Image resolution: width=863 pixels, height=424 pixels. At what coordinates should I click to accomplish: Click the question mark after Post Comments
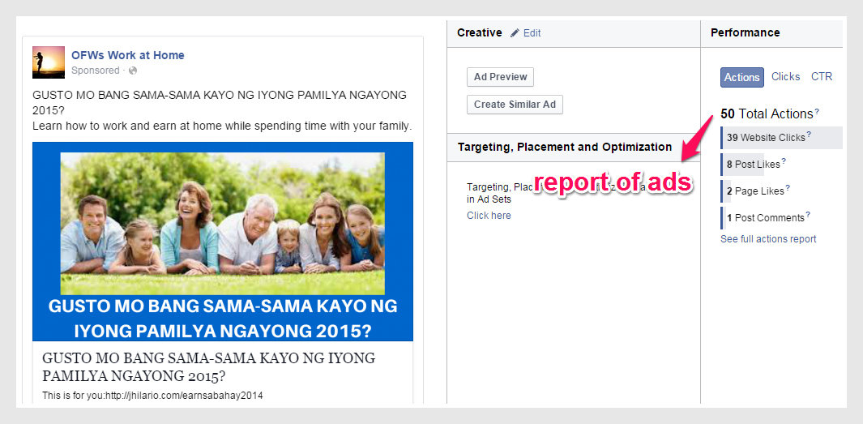point(808,216)
